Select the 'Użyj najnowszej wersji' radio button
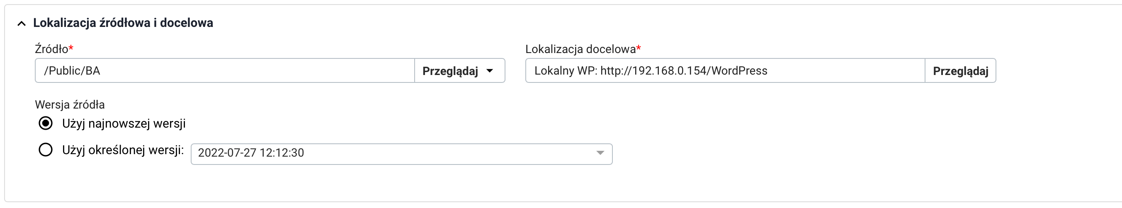Image resolution: width=1122 pixels, height=208 pixels. point(46,123)
